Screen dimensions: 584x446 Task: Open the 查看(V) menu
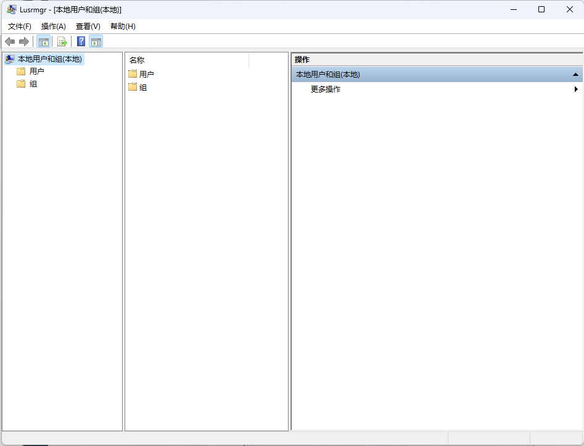tap(88, 27)
